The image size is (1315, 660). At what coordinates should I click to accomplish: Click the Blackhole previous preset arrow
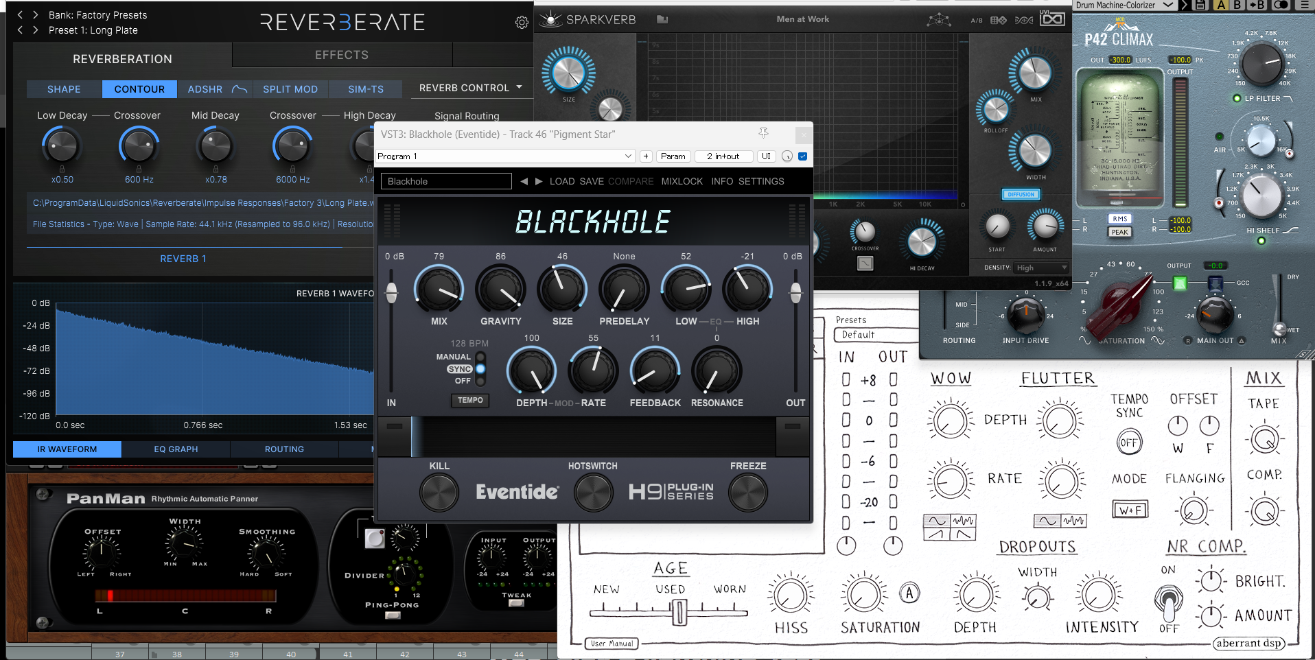point(524,181)
